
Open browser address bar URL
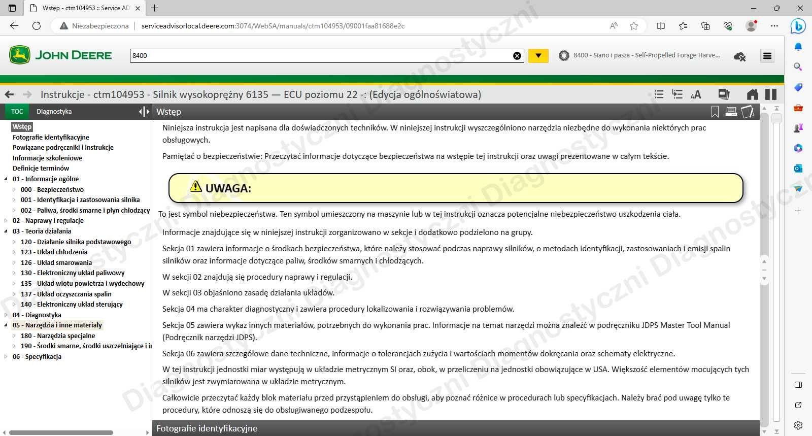(273, 26)
